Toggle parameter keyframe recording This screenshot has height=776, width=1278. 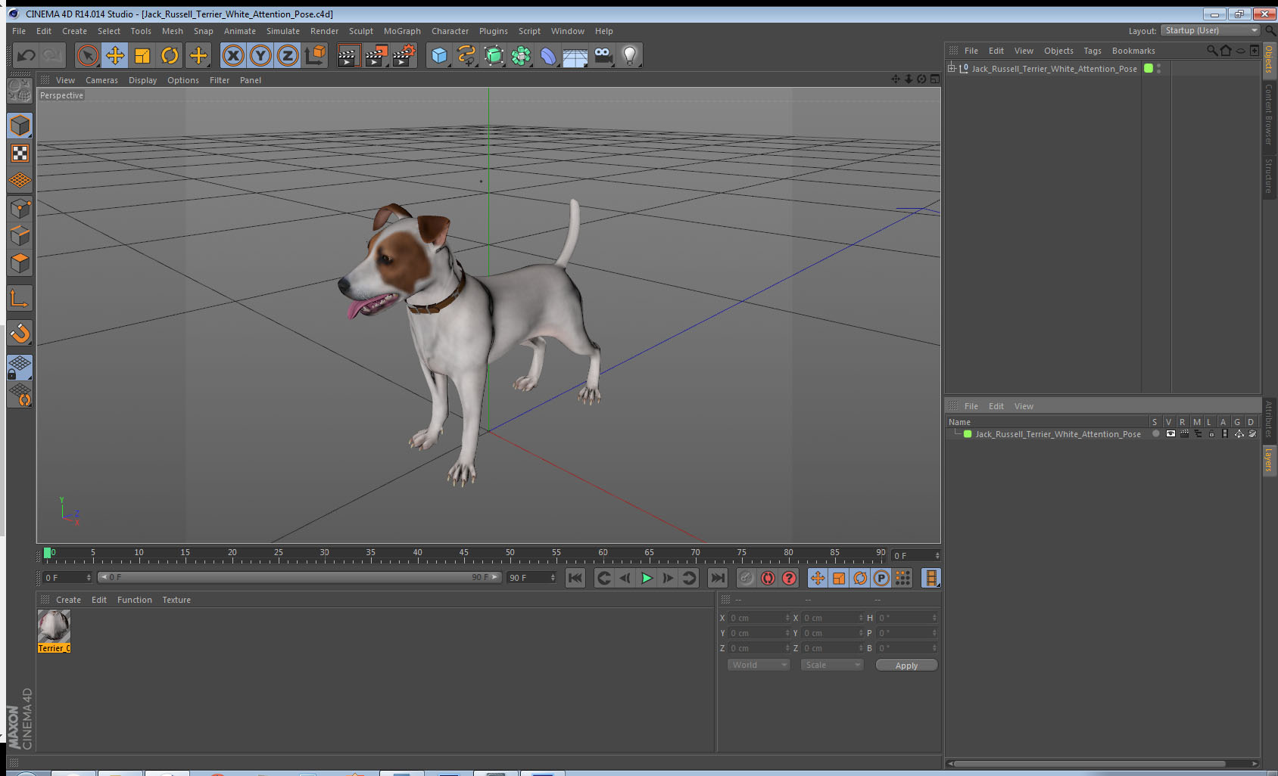(881, 578)
